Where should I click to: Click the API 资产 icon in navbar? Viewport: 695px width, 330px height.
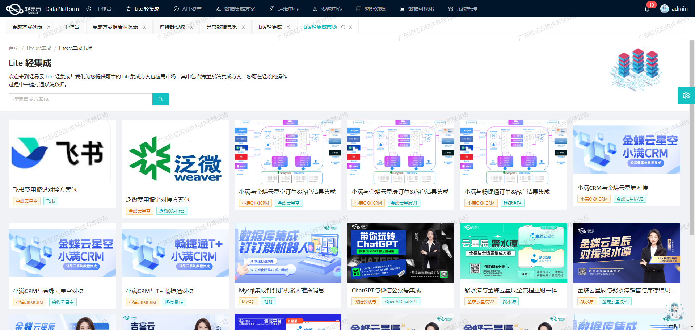pos(176,8)
